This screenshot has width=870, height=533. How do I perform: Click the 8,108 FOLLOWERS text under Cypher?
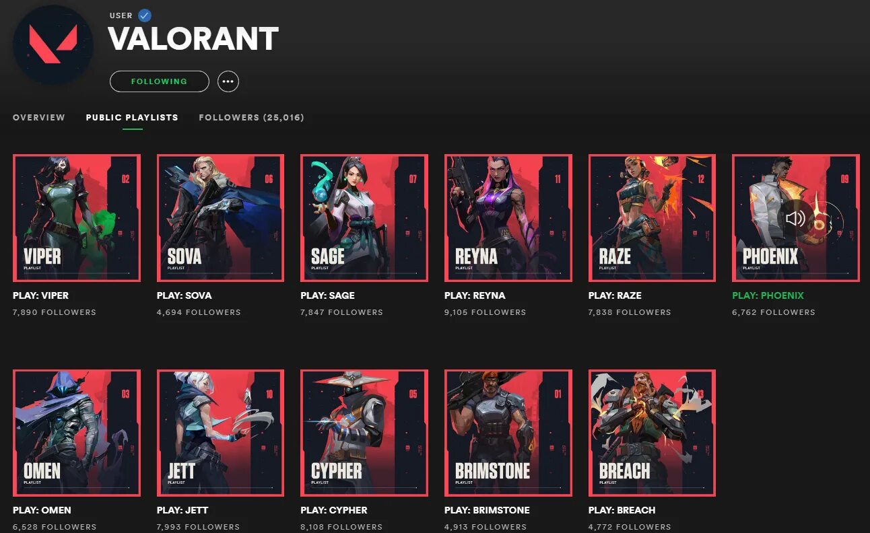click(341, 527)
